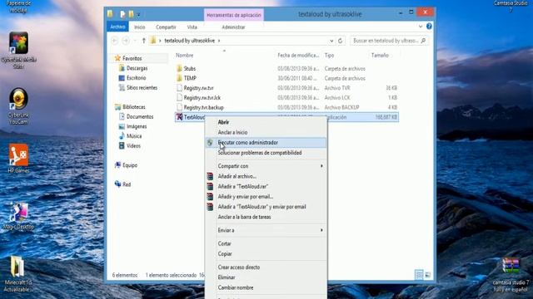Launch the HP Games desktop shortcut
533x299 pixels.
[18, 155]
